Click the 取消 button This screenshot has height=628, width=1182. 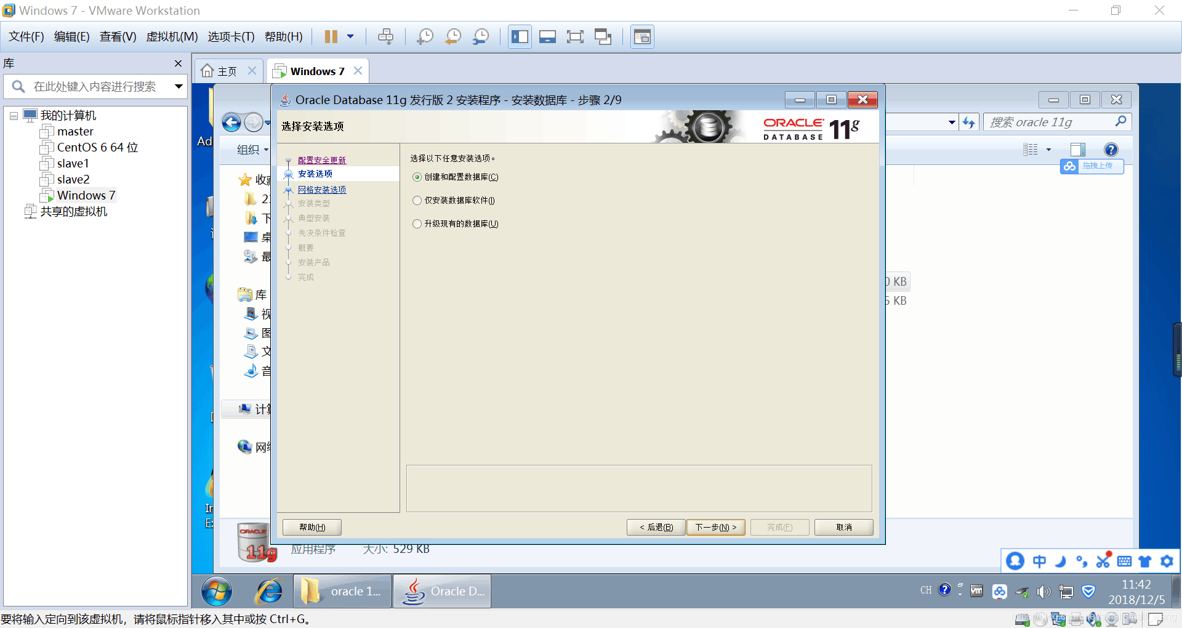click(x=844, y=528)
